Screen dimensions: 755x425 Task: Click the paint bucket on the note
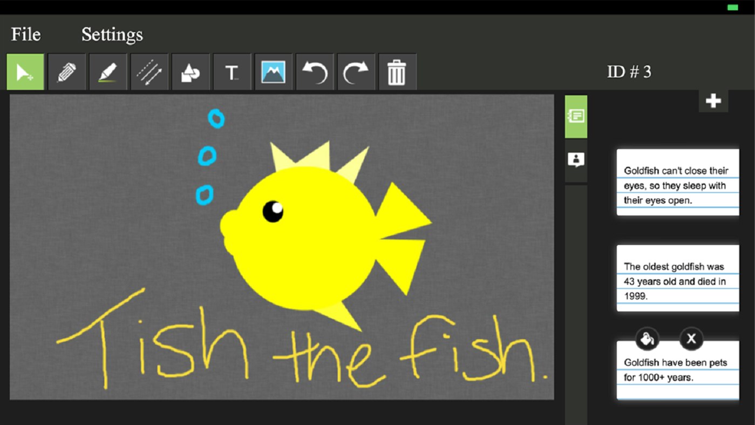point(646,339)
